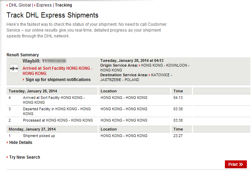The height and width of the screenshot is (170, 251).
Task: Collapse the results with Hide Details
Action: point(21,143)
